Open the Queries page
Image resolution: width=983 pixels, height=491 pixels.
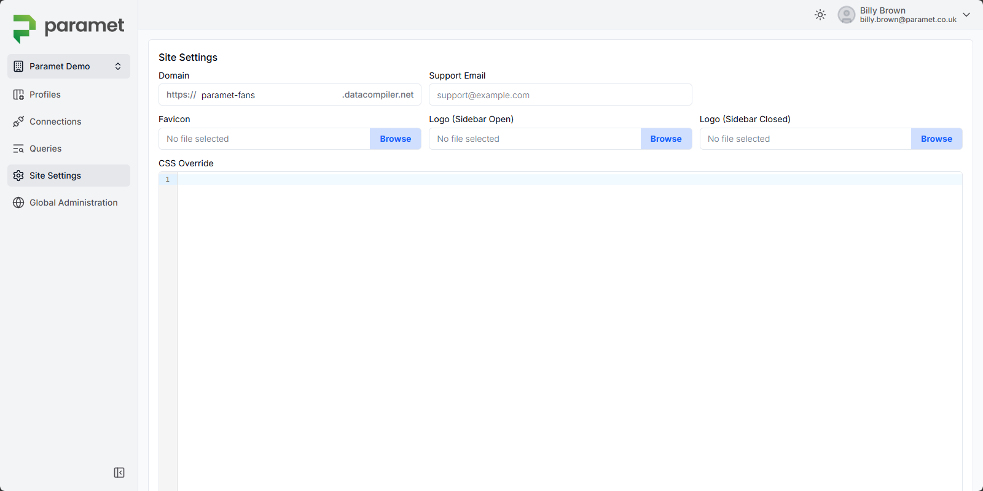click(x=69, y=149)
